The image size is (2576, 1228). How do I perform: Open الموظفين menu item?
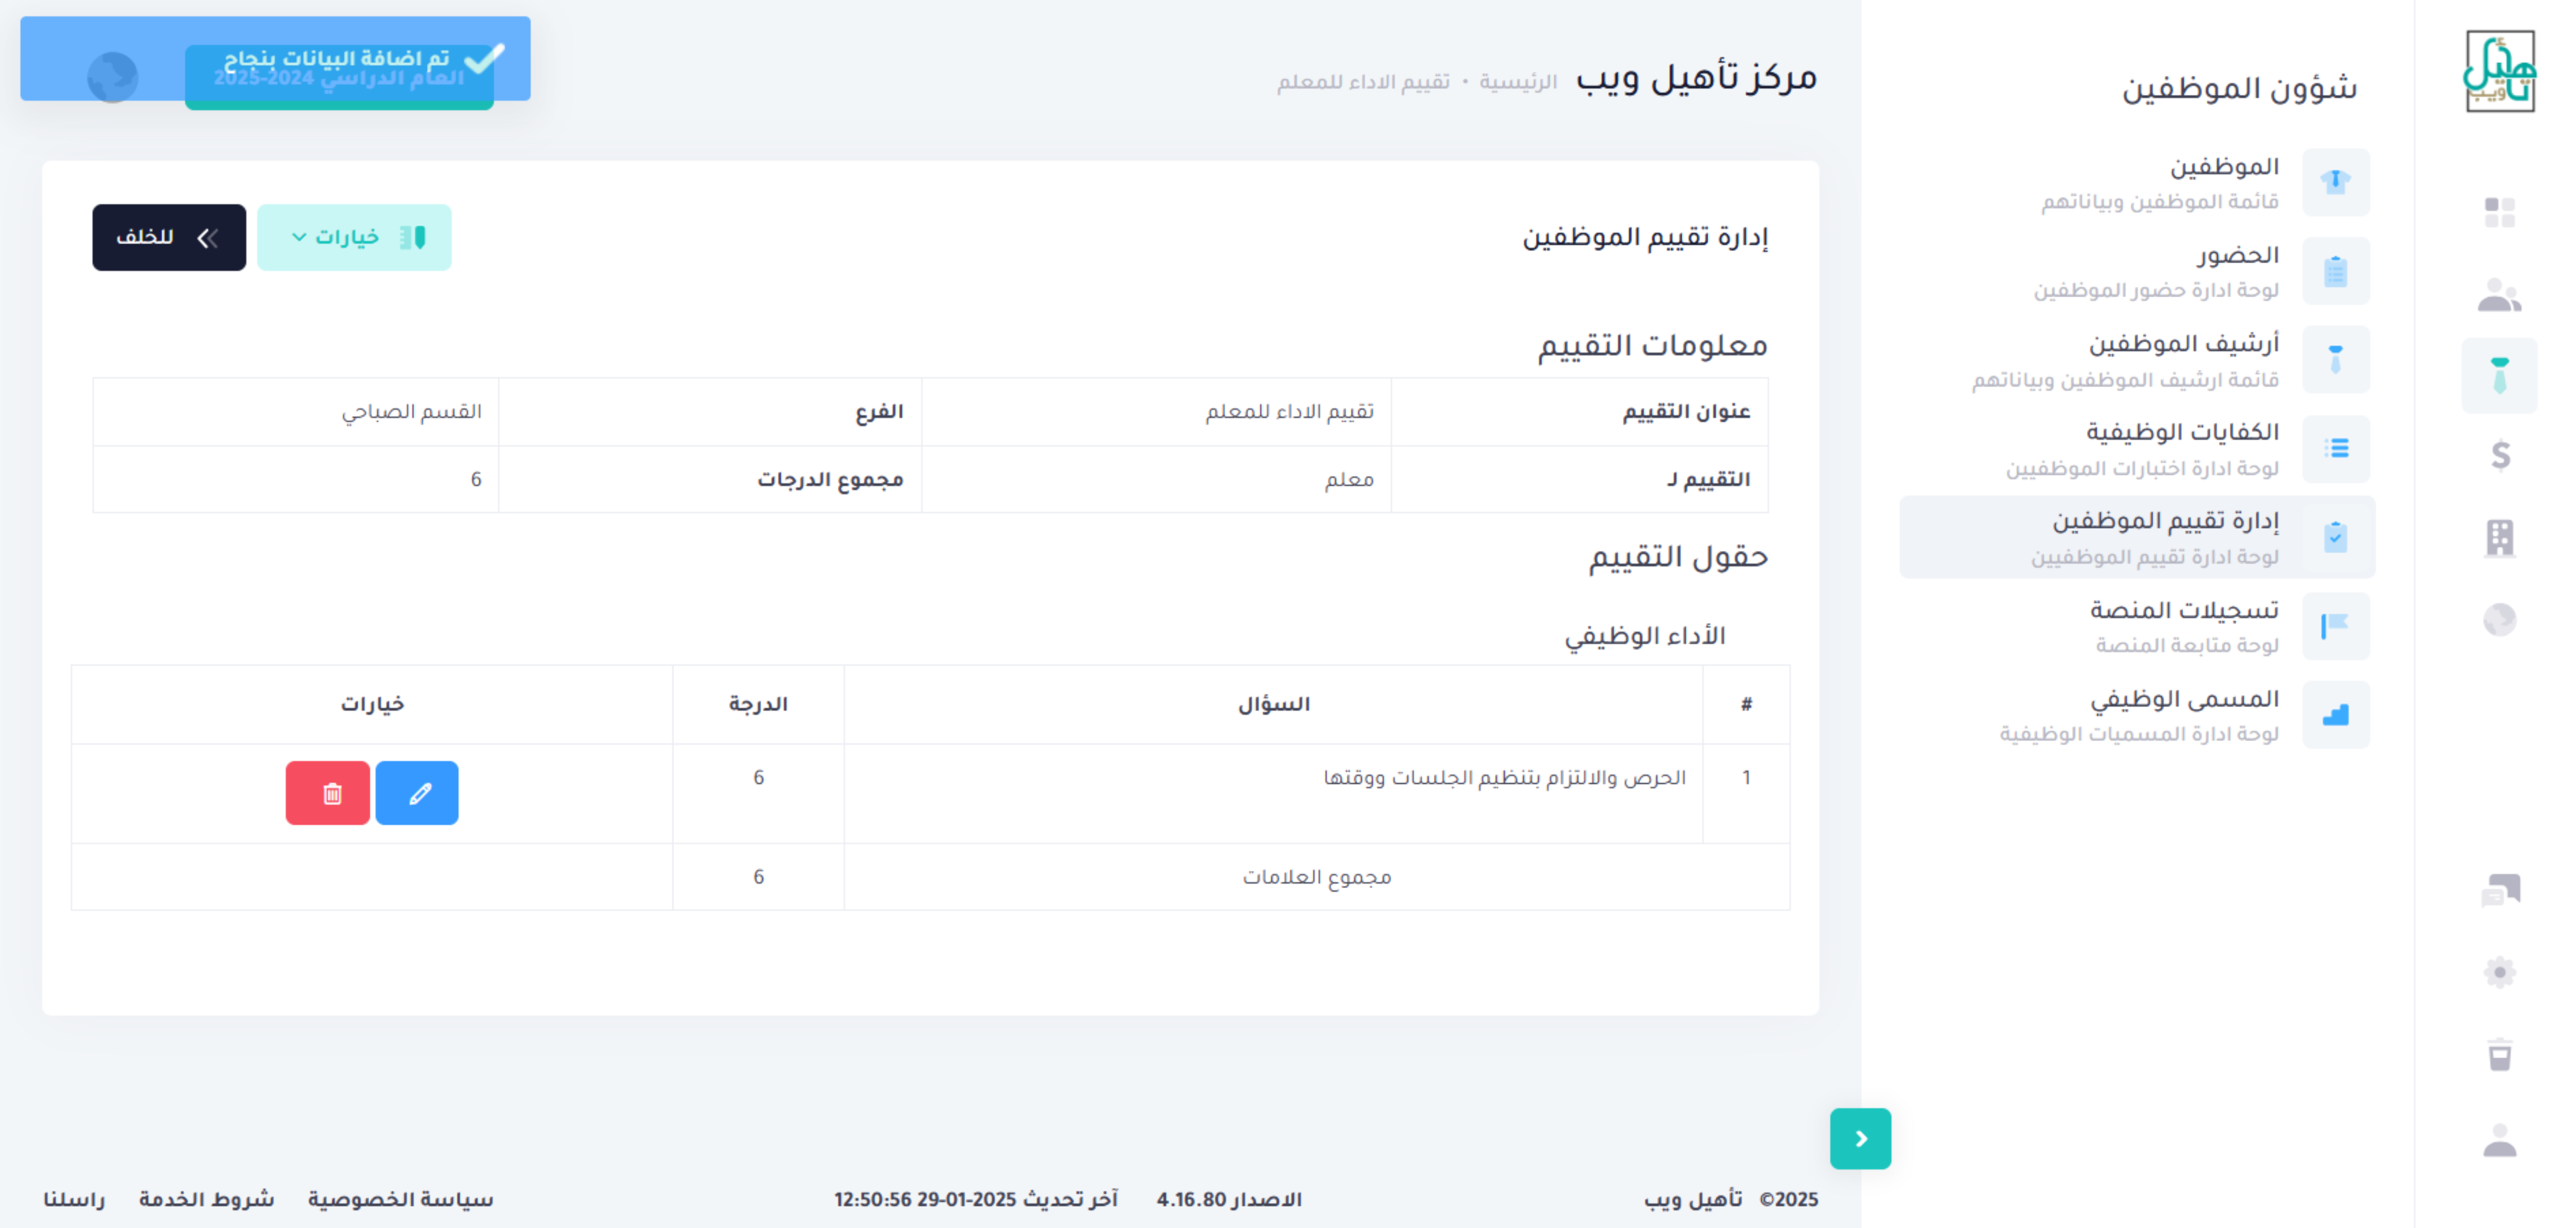pyautogui.click(x=2137, y=182)
